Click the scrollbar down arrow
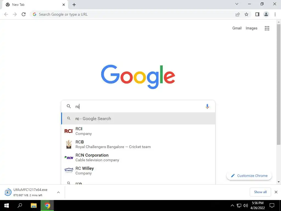This screenshot has height=211, width=281. (279, 182)
